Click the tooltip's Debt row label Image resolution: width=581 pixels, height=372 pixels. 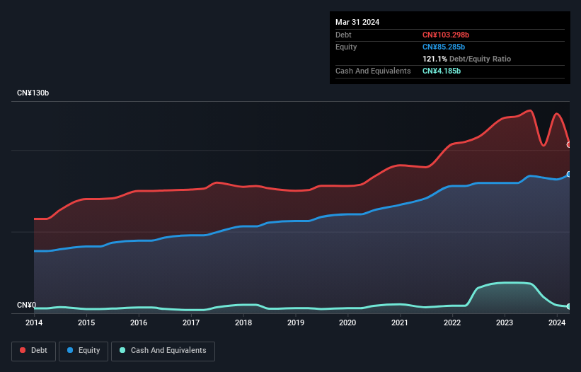coord(343,35)
